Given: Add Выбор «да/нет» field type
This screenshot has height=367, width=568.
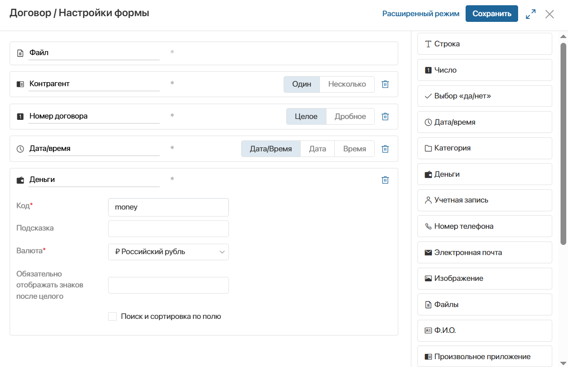Looking at the screenshot, I should tap(485, 96).
